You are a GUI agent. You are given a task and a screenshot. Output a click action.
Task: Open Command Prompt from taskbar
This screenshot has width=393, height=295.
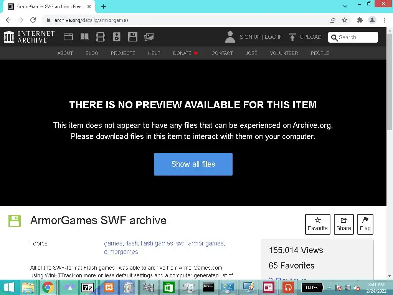pos(208,287)
